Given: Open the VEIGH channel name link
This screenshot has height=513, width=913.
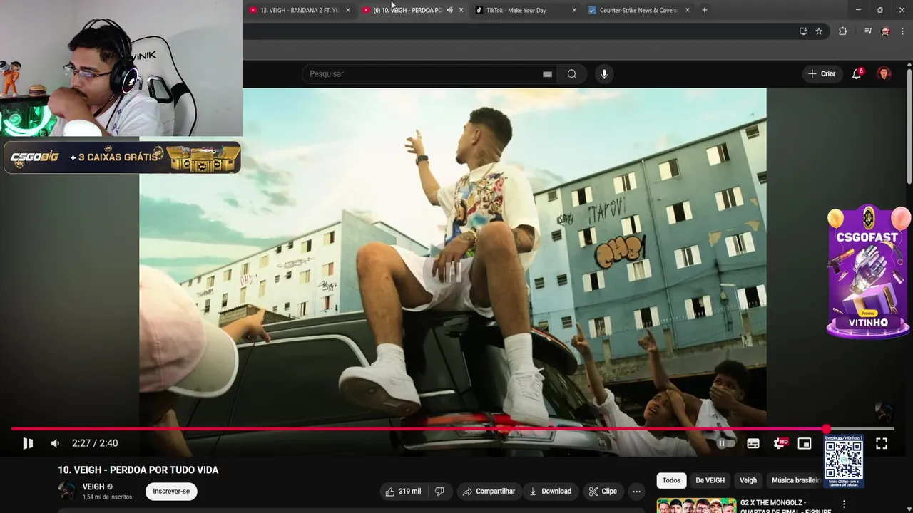Looking at the screenshot, I should point(93,487).
